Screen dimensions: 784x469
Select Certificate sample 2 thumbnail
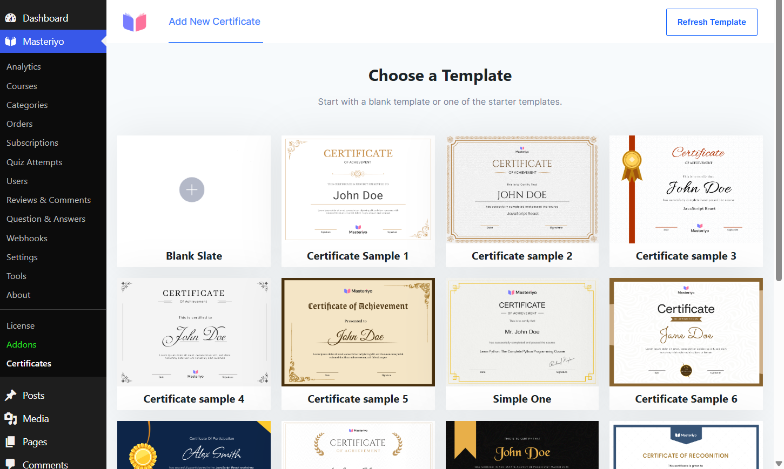[522, 189]
